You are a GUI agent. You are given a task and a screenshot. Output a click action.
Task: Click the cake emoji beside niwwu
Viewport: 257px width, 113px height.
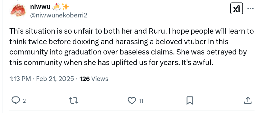tap(56, 7)
